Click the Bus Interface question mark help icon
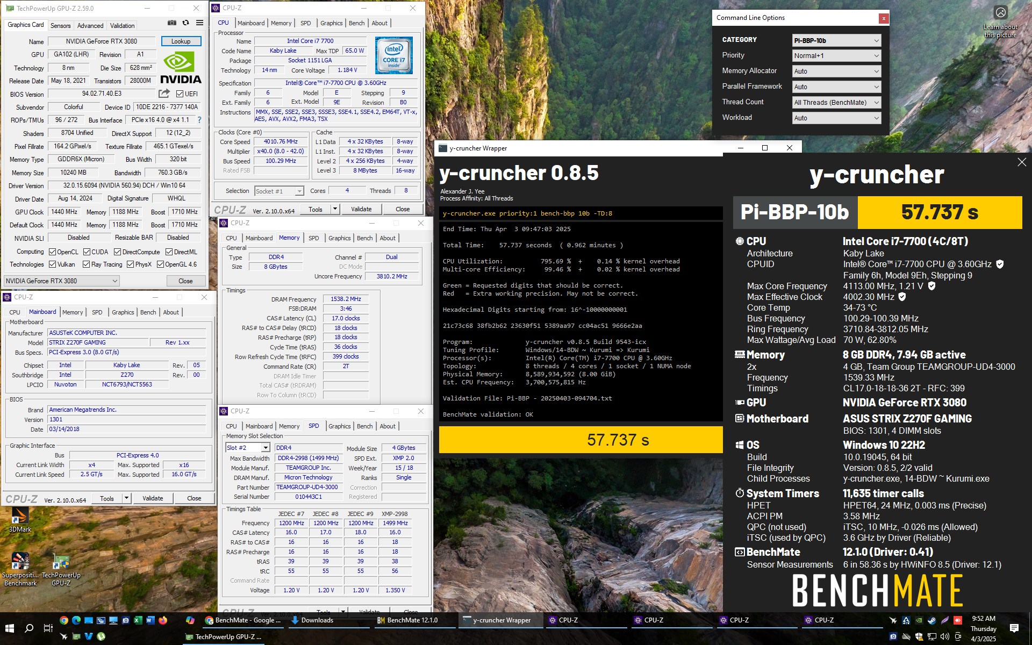This screenshot has width=1032, height=645. point(199,120)
